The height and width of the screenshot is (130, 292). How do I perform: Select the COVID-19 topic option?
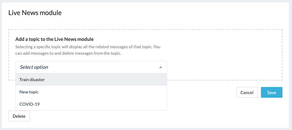click(30, 104)
